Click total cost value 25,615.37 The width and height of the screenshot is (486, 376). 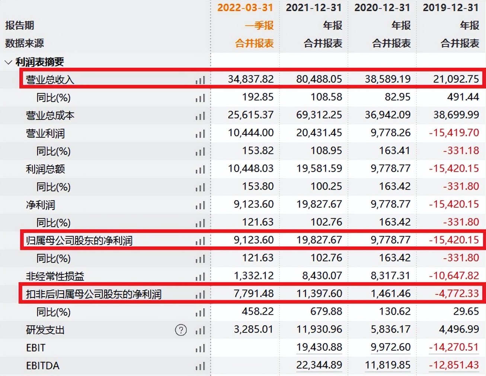tap(251, 115)
